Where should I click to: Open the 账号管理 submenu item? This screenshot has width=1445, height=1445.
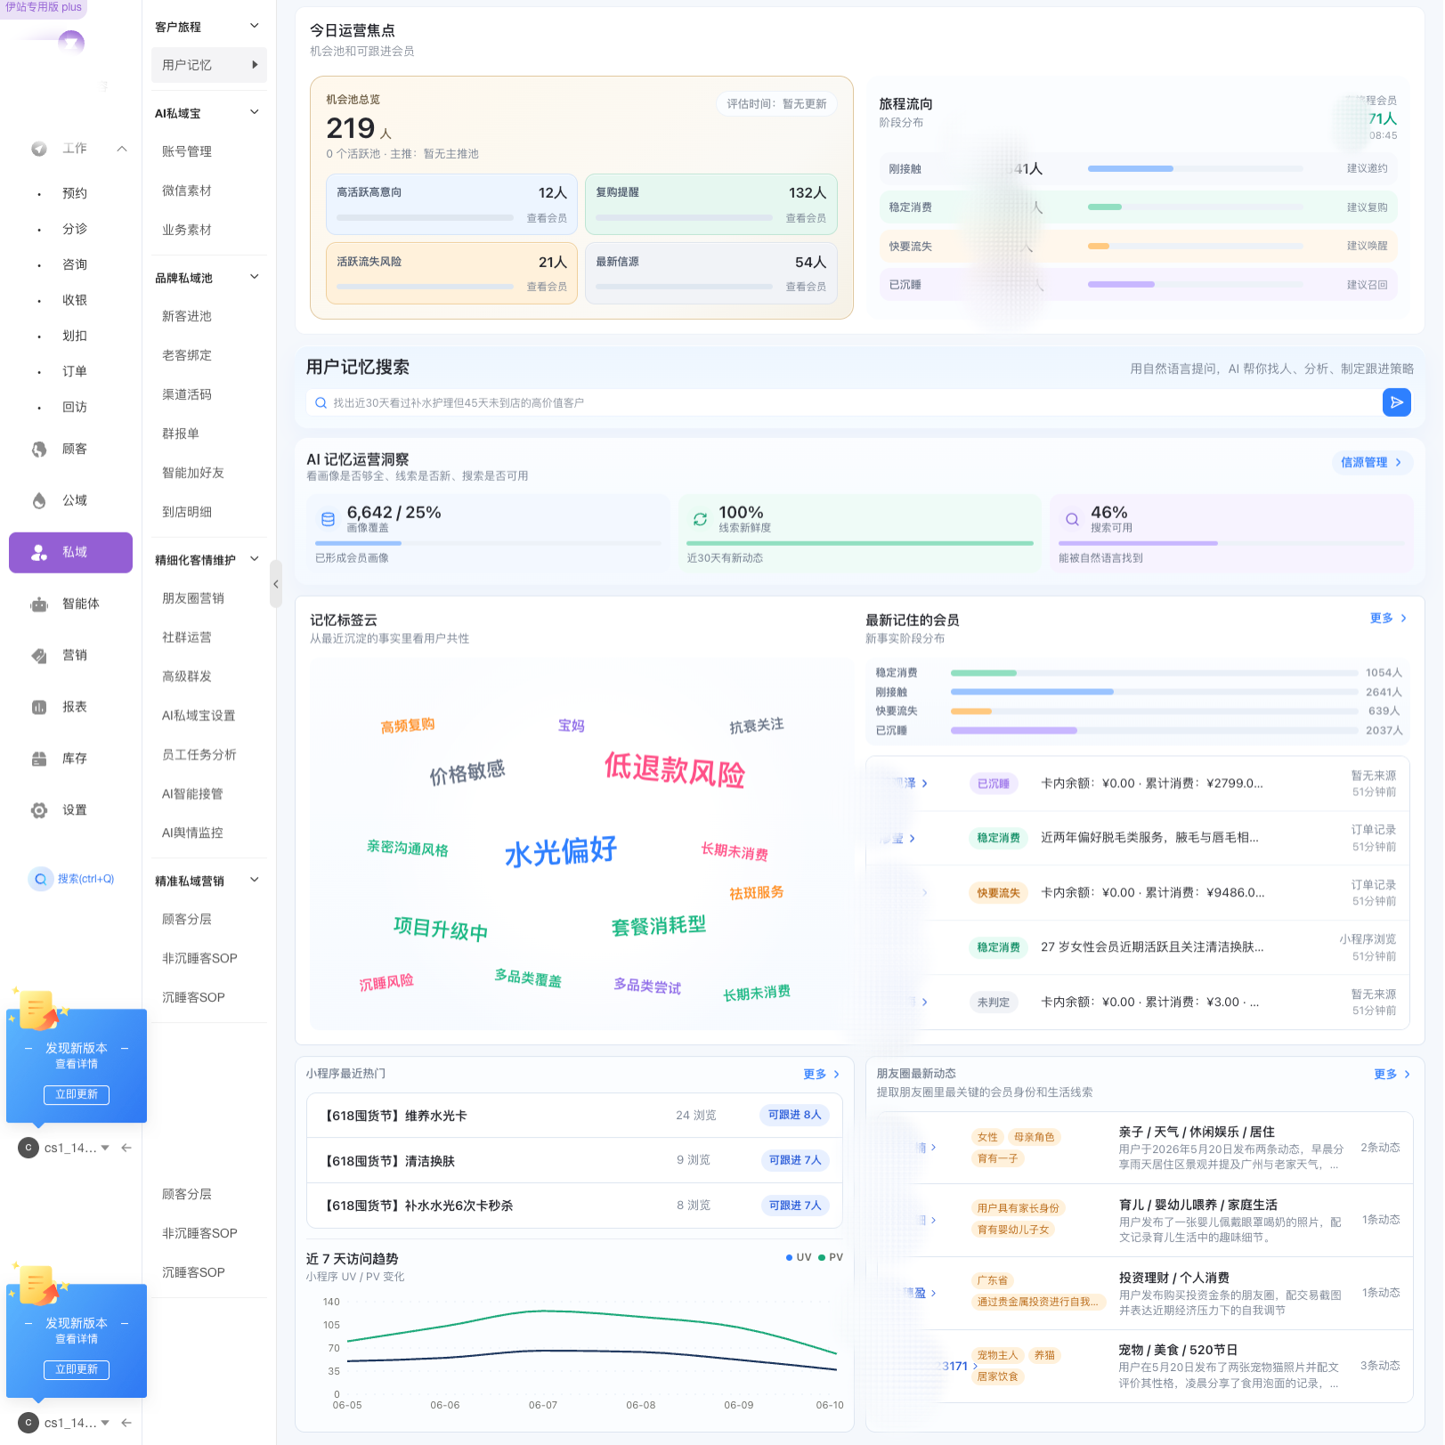187,151
